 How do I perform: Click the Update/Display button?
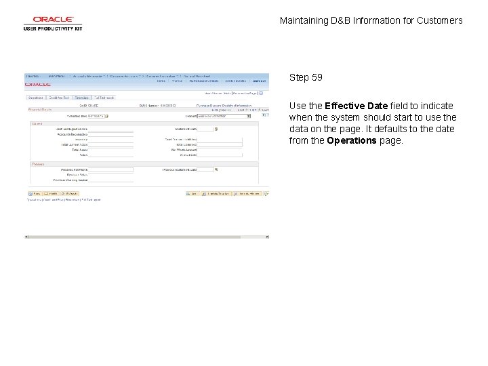[216, 194]
